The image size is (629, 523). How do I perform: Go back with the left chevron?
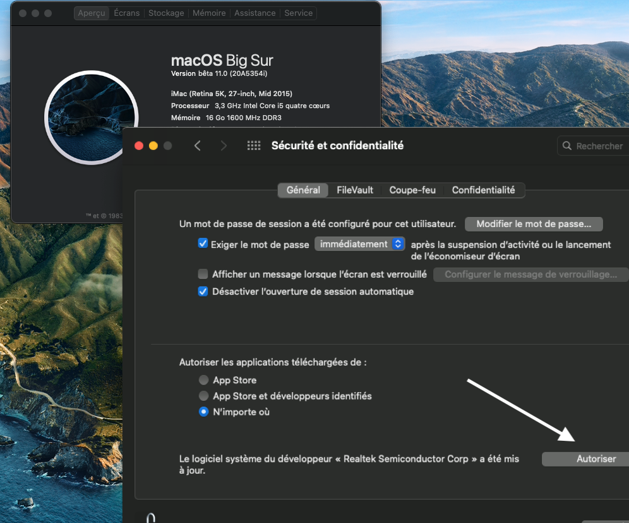point(198,146)
